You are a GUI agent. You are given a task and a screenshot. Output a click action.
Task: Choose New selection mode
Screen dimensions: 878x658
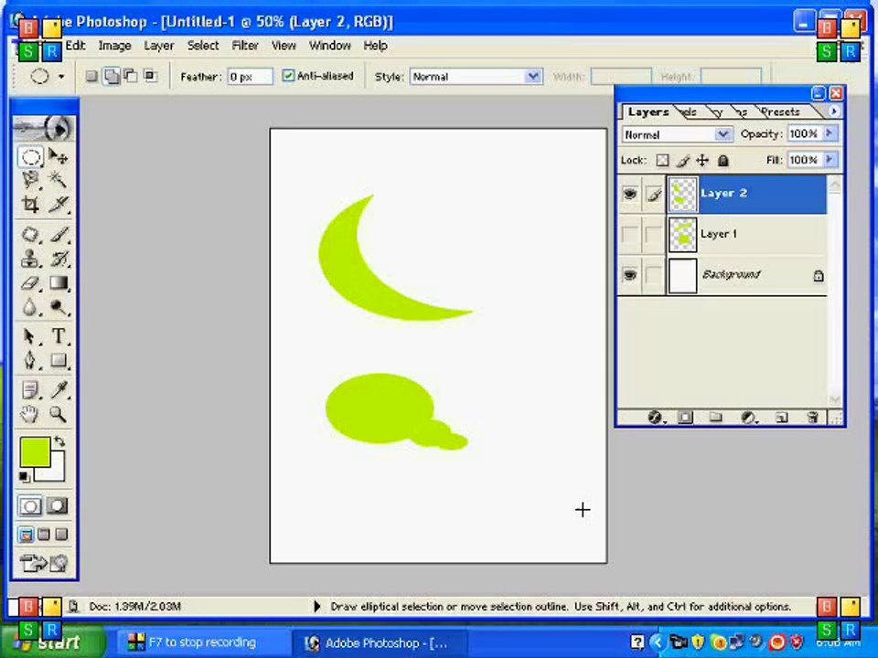(x=91, y=76)
